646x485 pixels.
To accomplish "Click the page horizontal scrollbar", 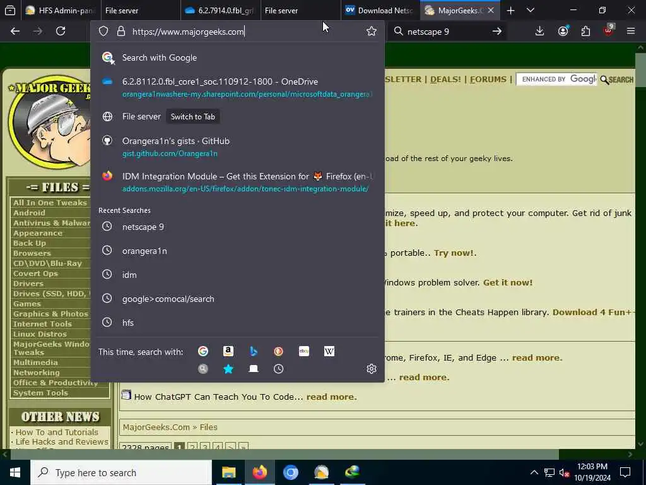I will point(285,454).
